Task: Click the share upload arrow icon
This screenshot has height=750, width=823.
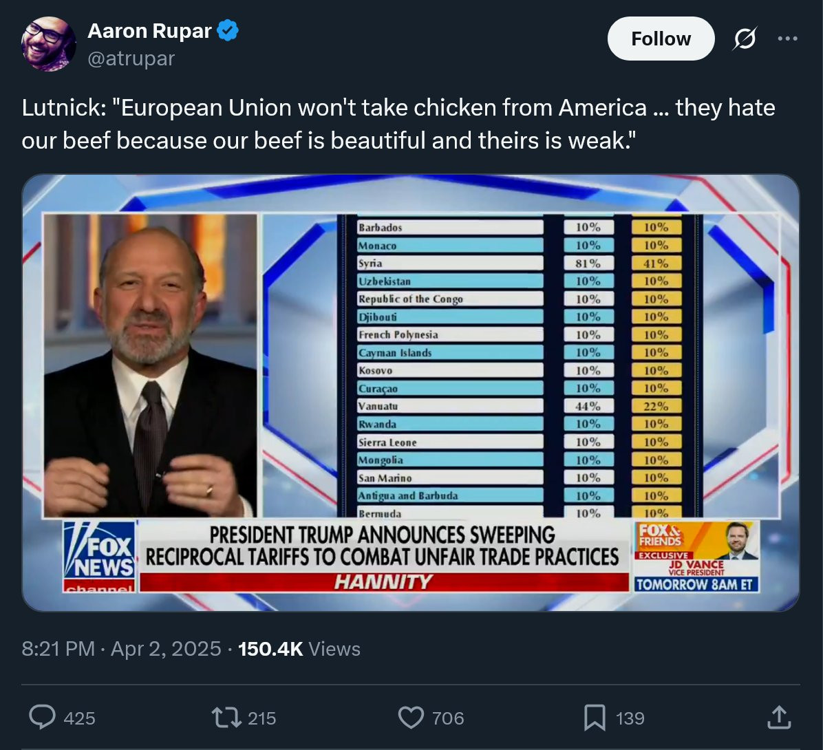Action: pos(778,718)
